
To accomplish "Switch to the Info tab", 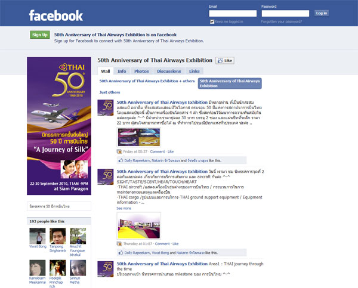I will 122,71.
